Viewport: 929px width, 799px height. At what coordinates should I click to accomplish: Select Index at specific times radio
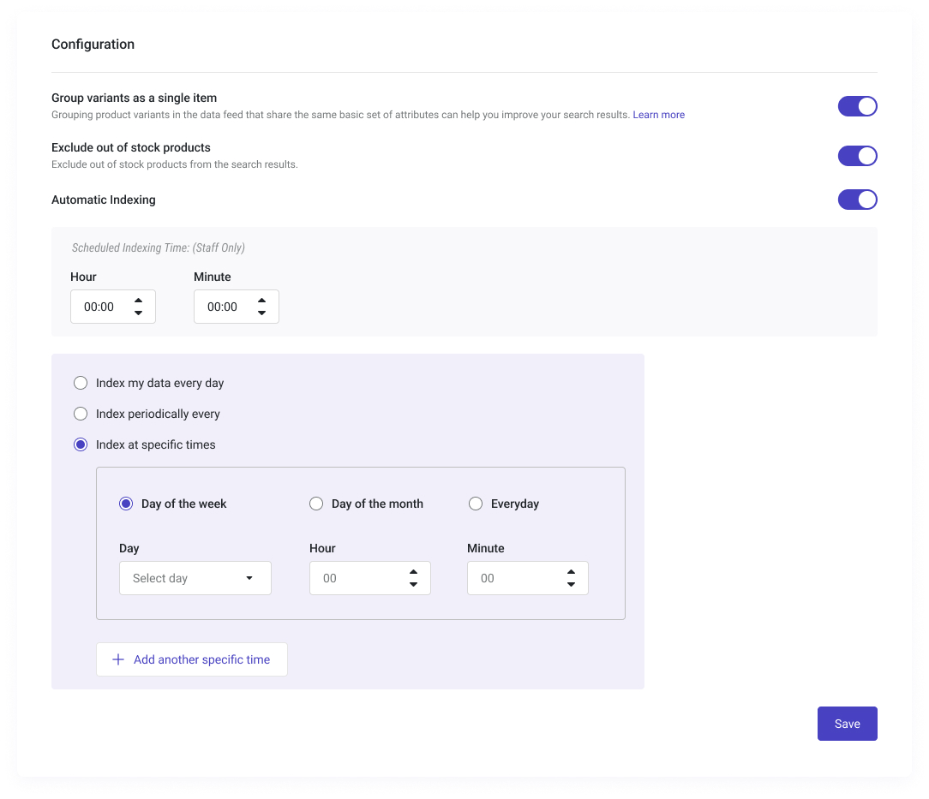81,444
